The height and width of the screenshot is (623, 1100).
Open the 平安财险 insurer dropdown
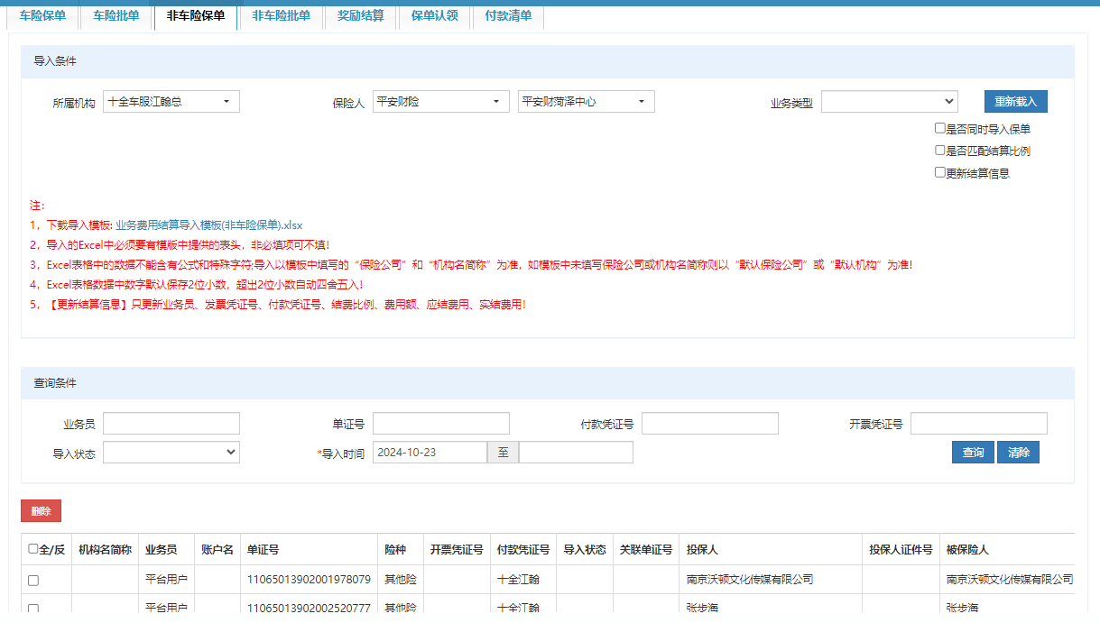[x=441, y=102]
